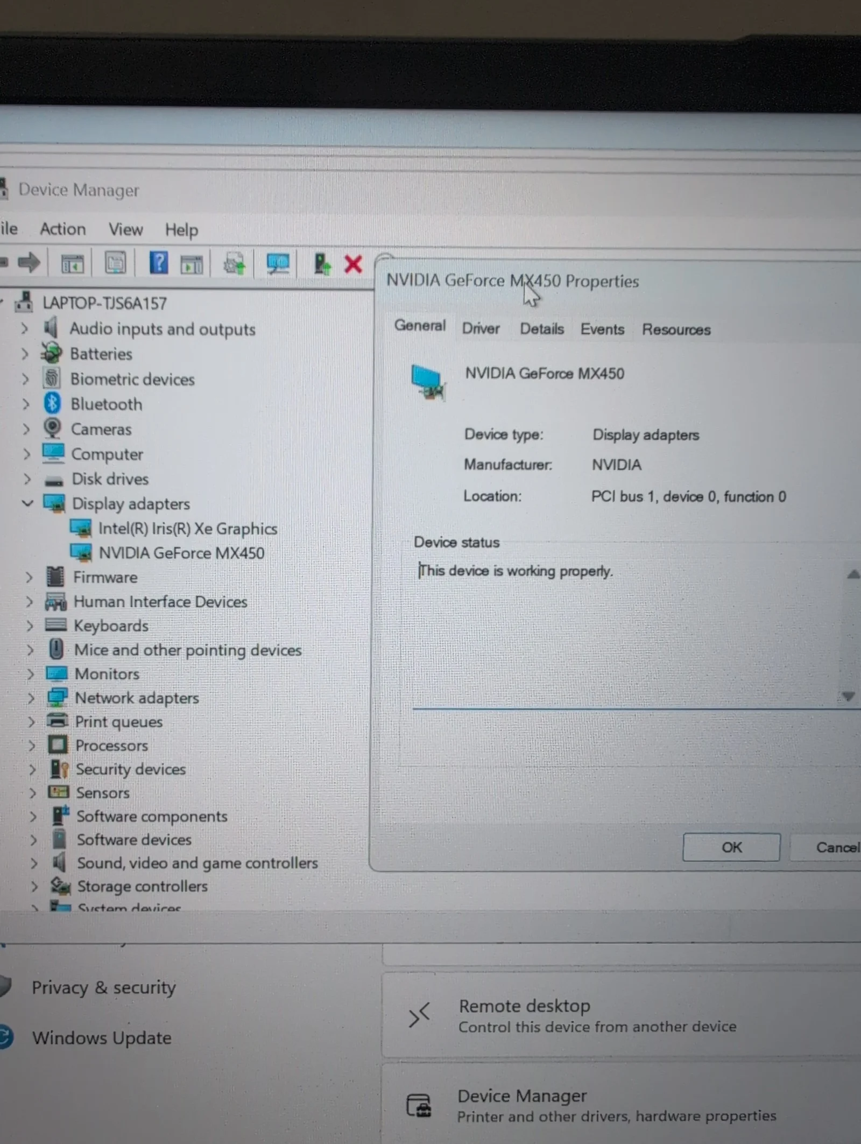The image size is (861, 1144).
Task: Click the red X Uninstall device icon
Action: pyautogui.click(x=353, y=264)
